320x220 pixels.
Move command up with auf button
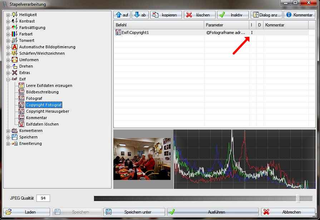pos(122,15)
